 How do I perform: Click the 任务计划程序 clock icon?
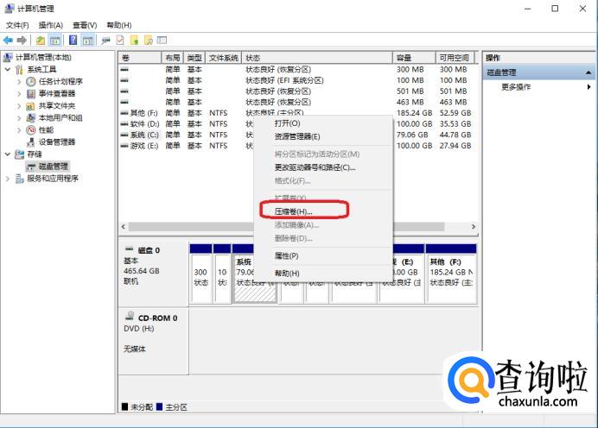pos(31,81)
